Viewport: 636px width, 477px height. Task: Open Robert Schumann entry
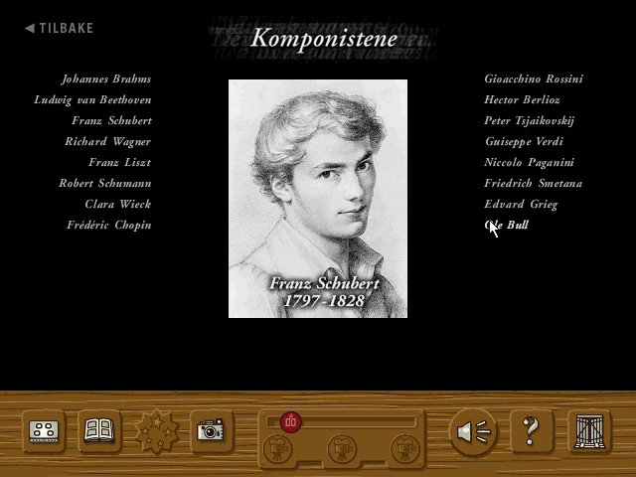[105, 183]
